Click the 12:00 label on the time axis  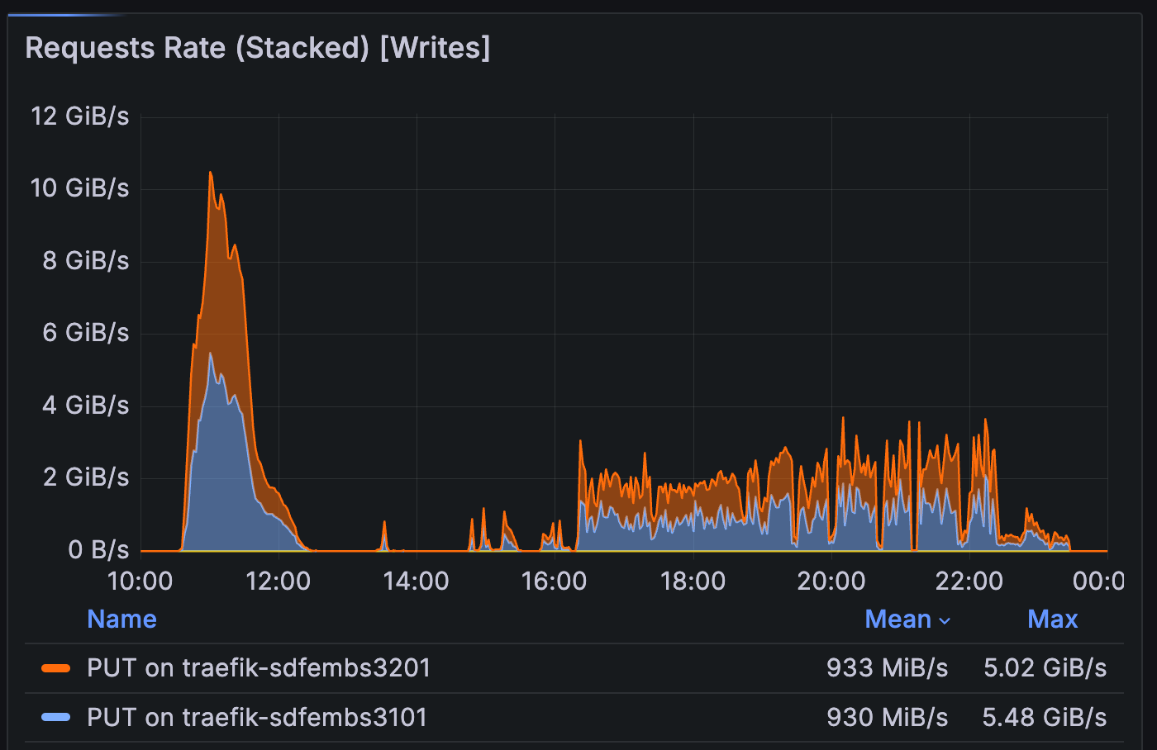(279, 581)
